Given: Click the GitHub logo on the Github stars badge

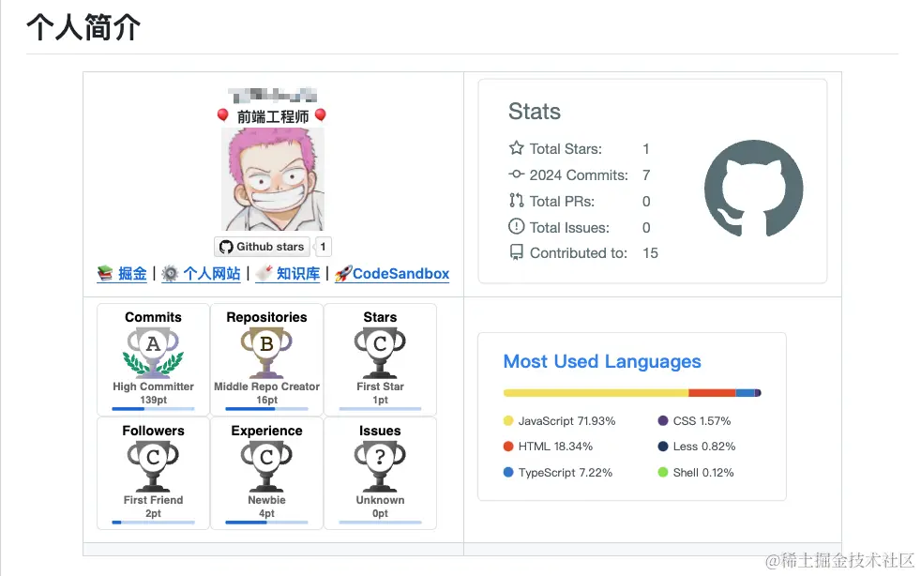Looking at the screenshot, I should 225,247.
